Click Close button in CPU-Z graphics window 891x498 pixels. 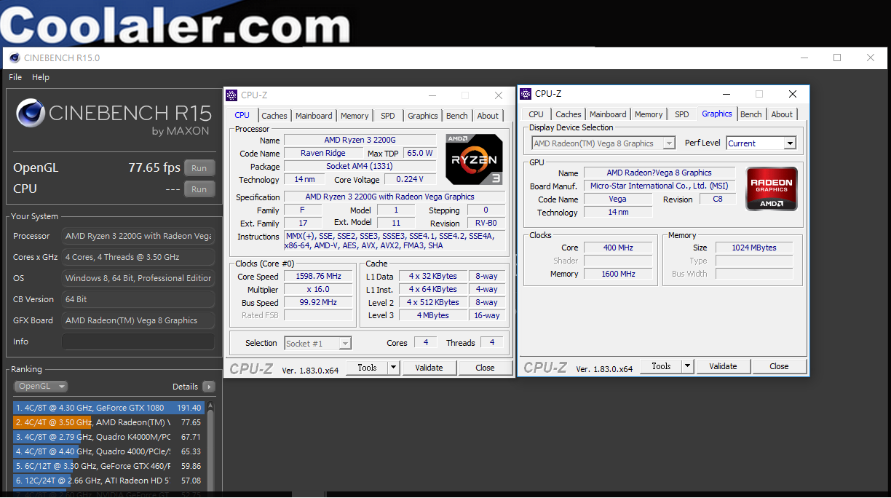779,366
